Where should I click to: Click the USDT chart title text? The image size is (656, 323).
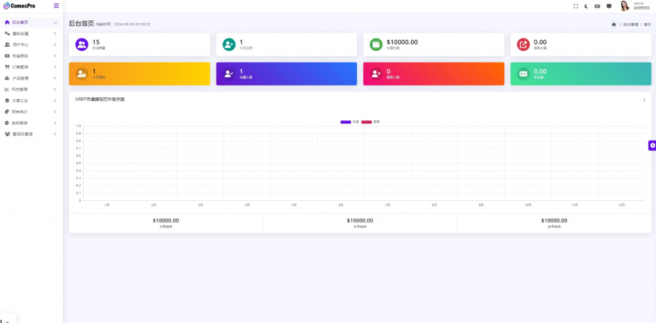coord(99,99)
